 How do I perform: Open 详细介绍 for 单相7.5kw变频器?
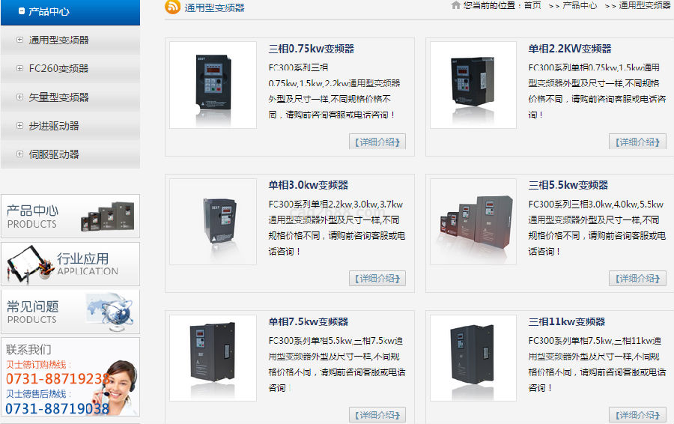(x=377, y=414)
